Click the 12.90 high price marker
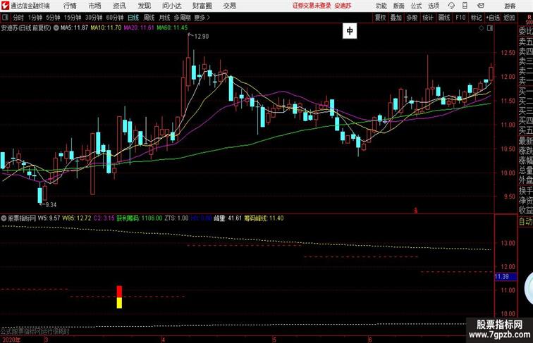Screen dimensions: 533x343 201,37
